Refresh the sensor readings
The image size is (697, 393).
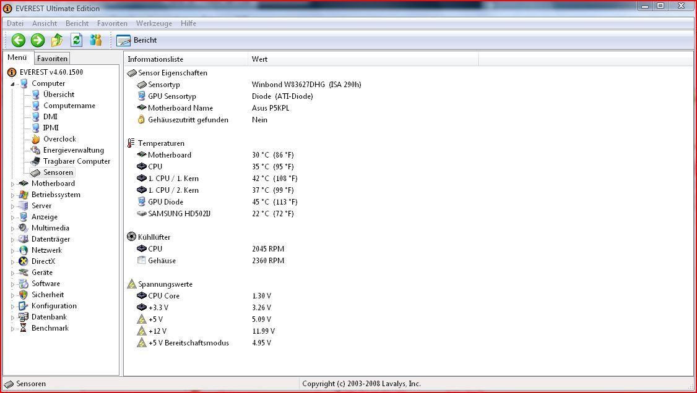pyautogui.click(x=77, y=40)
